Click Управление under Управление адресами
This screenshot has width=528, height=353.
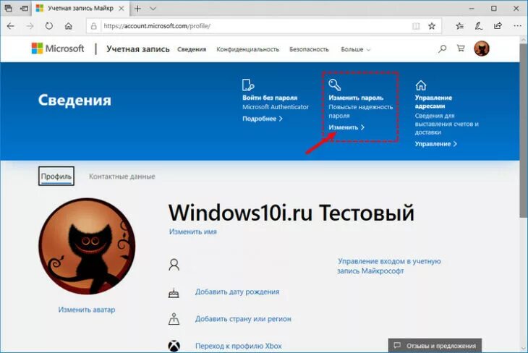[436, 144]
